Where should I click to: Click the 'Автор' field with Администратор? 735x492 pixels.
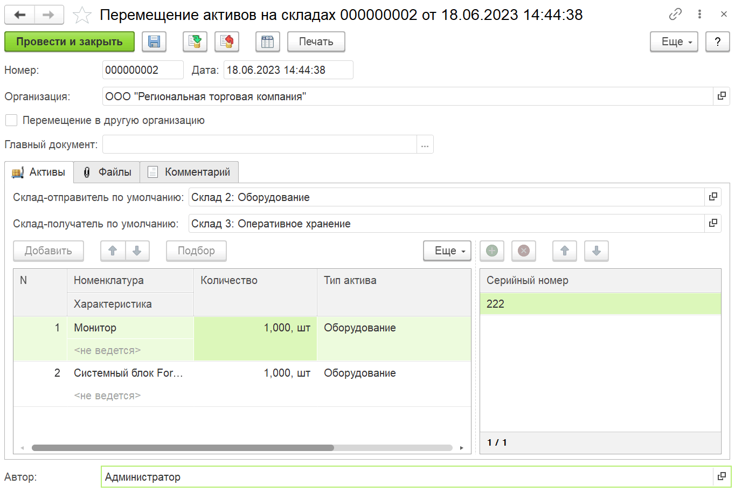point(407,476)
